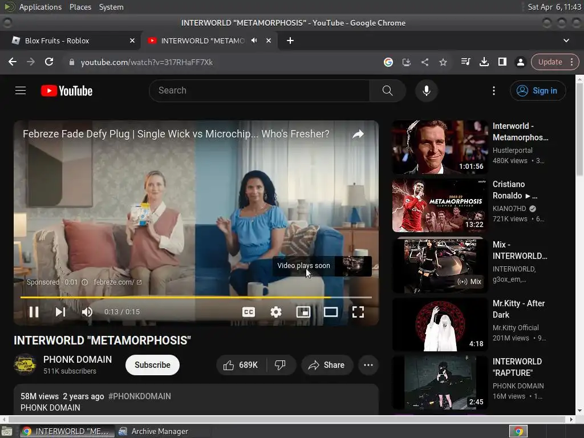Toggle closed captions CC button
This screenshot has width=584, height=438.
[249, 312]
